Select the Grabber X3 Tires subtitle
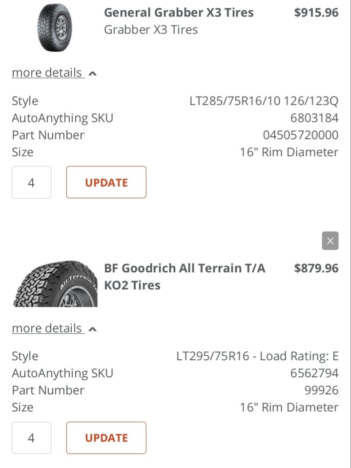 pos(151,30)
